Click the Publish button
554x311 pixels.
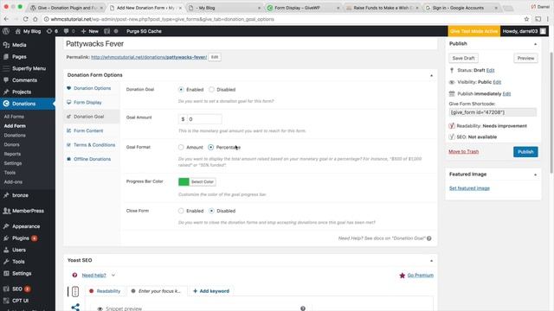[525, 152]
